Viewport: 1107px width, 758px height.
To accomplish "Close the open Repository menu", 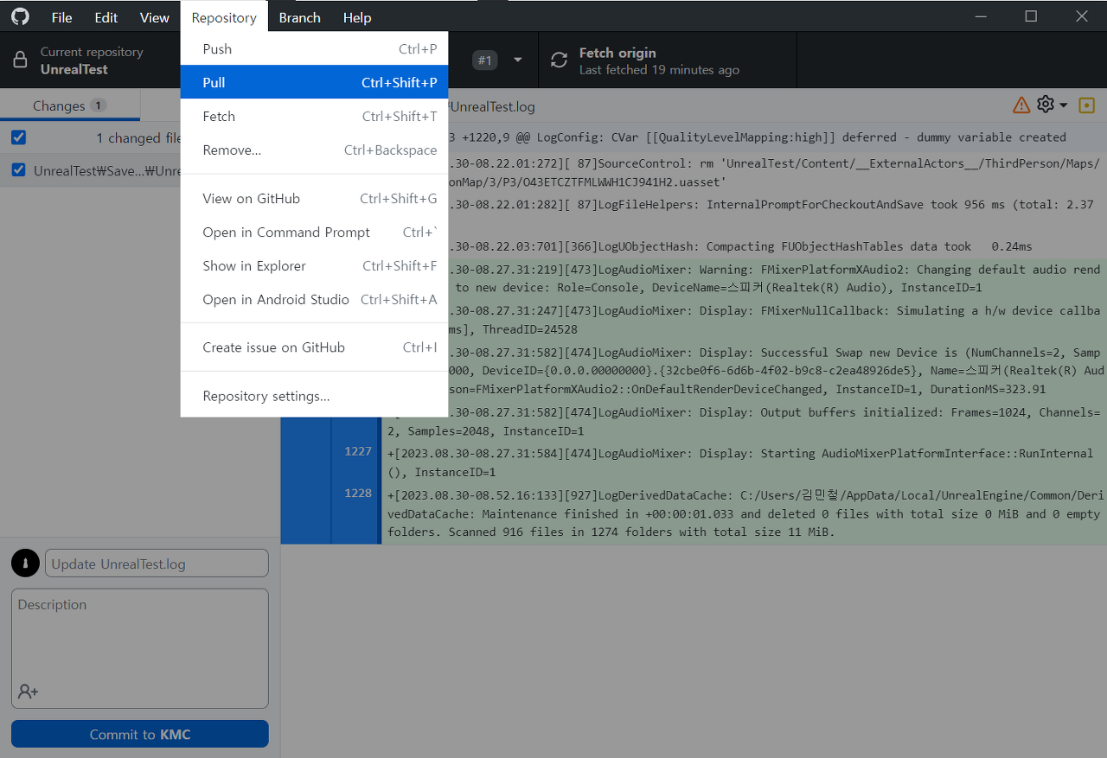I will 224,17.
